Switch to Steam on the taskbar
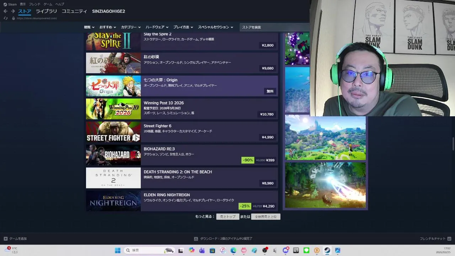455x256 pixels. coord(327,250)
